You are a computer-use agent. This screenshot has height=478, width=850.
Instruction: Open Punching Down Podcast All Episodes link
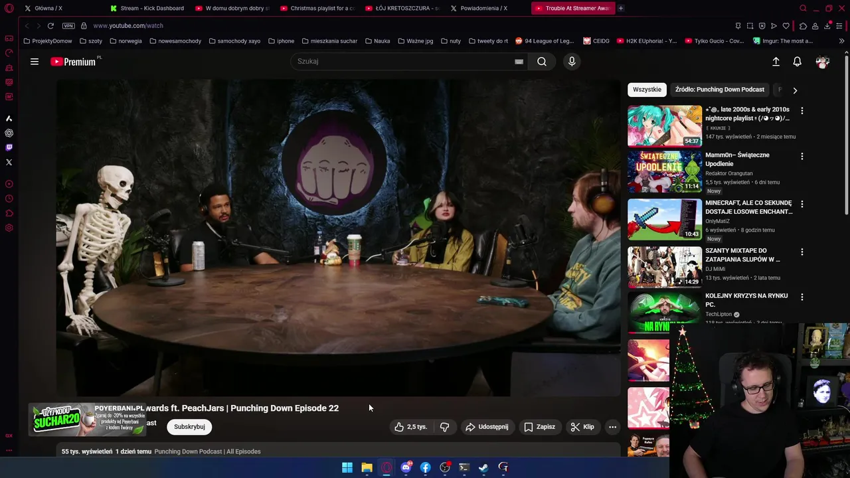coord(207,451)
